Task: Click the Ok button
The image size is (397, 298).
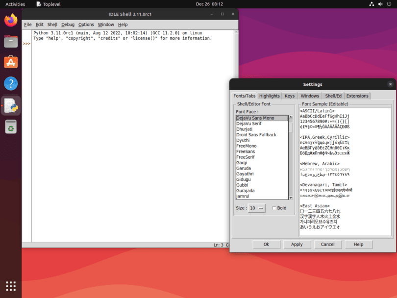Action: click(266, 244)
